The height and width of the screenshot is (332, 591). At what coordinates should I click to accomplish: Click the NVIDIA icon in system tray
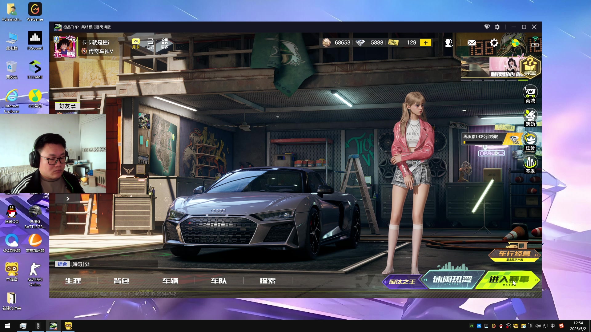coord(471,326)
